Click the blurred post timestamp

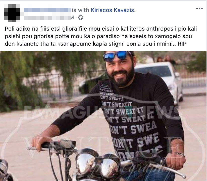point(48,18)
